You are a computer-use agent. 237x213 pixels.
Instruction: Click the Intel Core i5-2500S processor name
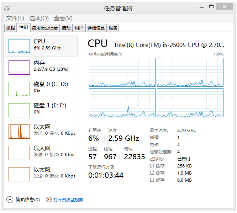point(169,45)
